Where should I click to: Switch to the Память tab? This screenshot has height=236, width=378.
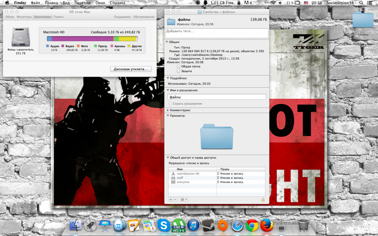pos(59,17)
